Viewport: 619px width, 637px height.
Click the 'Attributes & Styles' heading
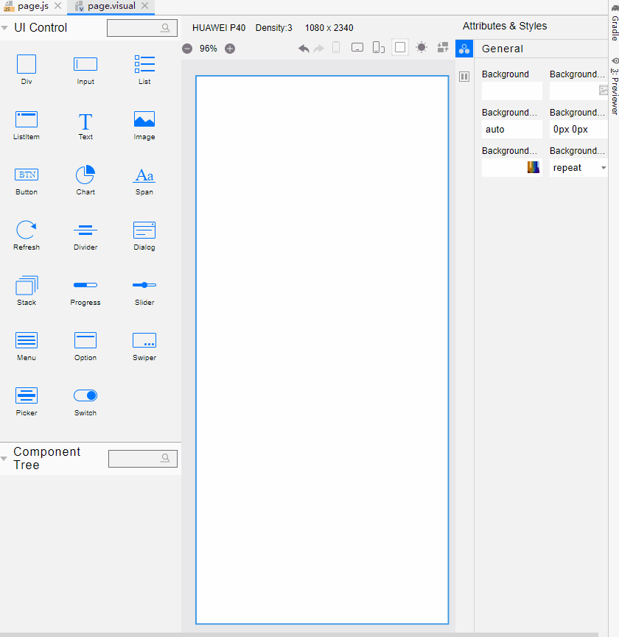pos(504,26)
